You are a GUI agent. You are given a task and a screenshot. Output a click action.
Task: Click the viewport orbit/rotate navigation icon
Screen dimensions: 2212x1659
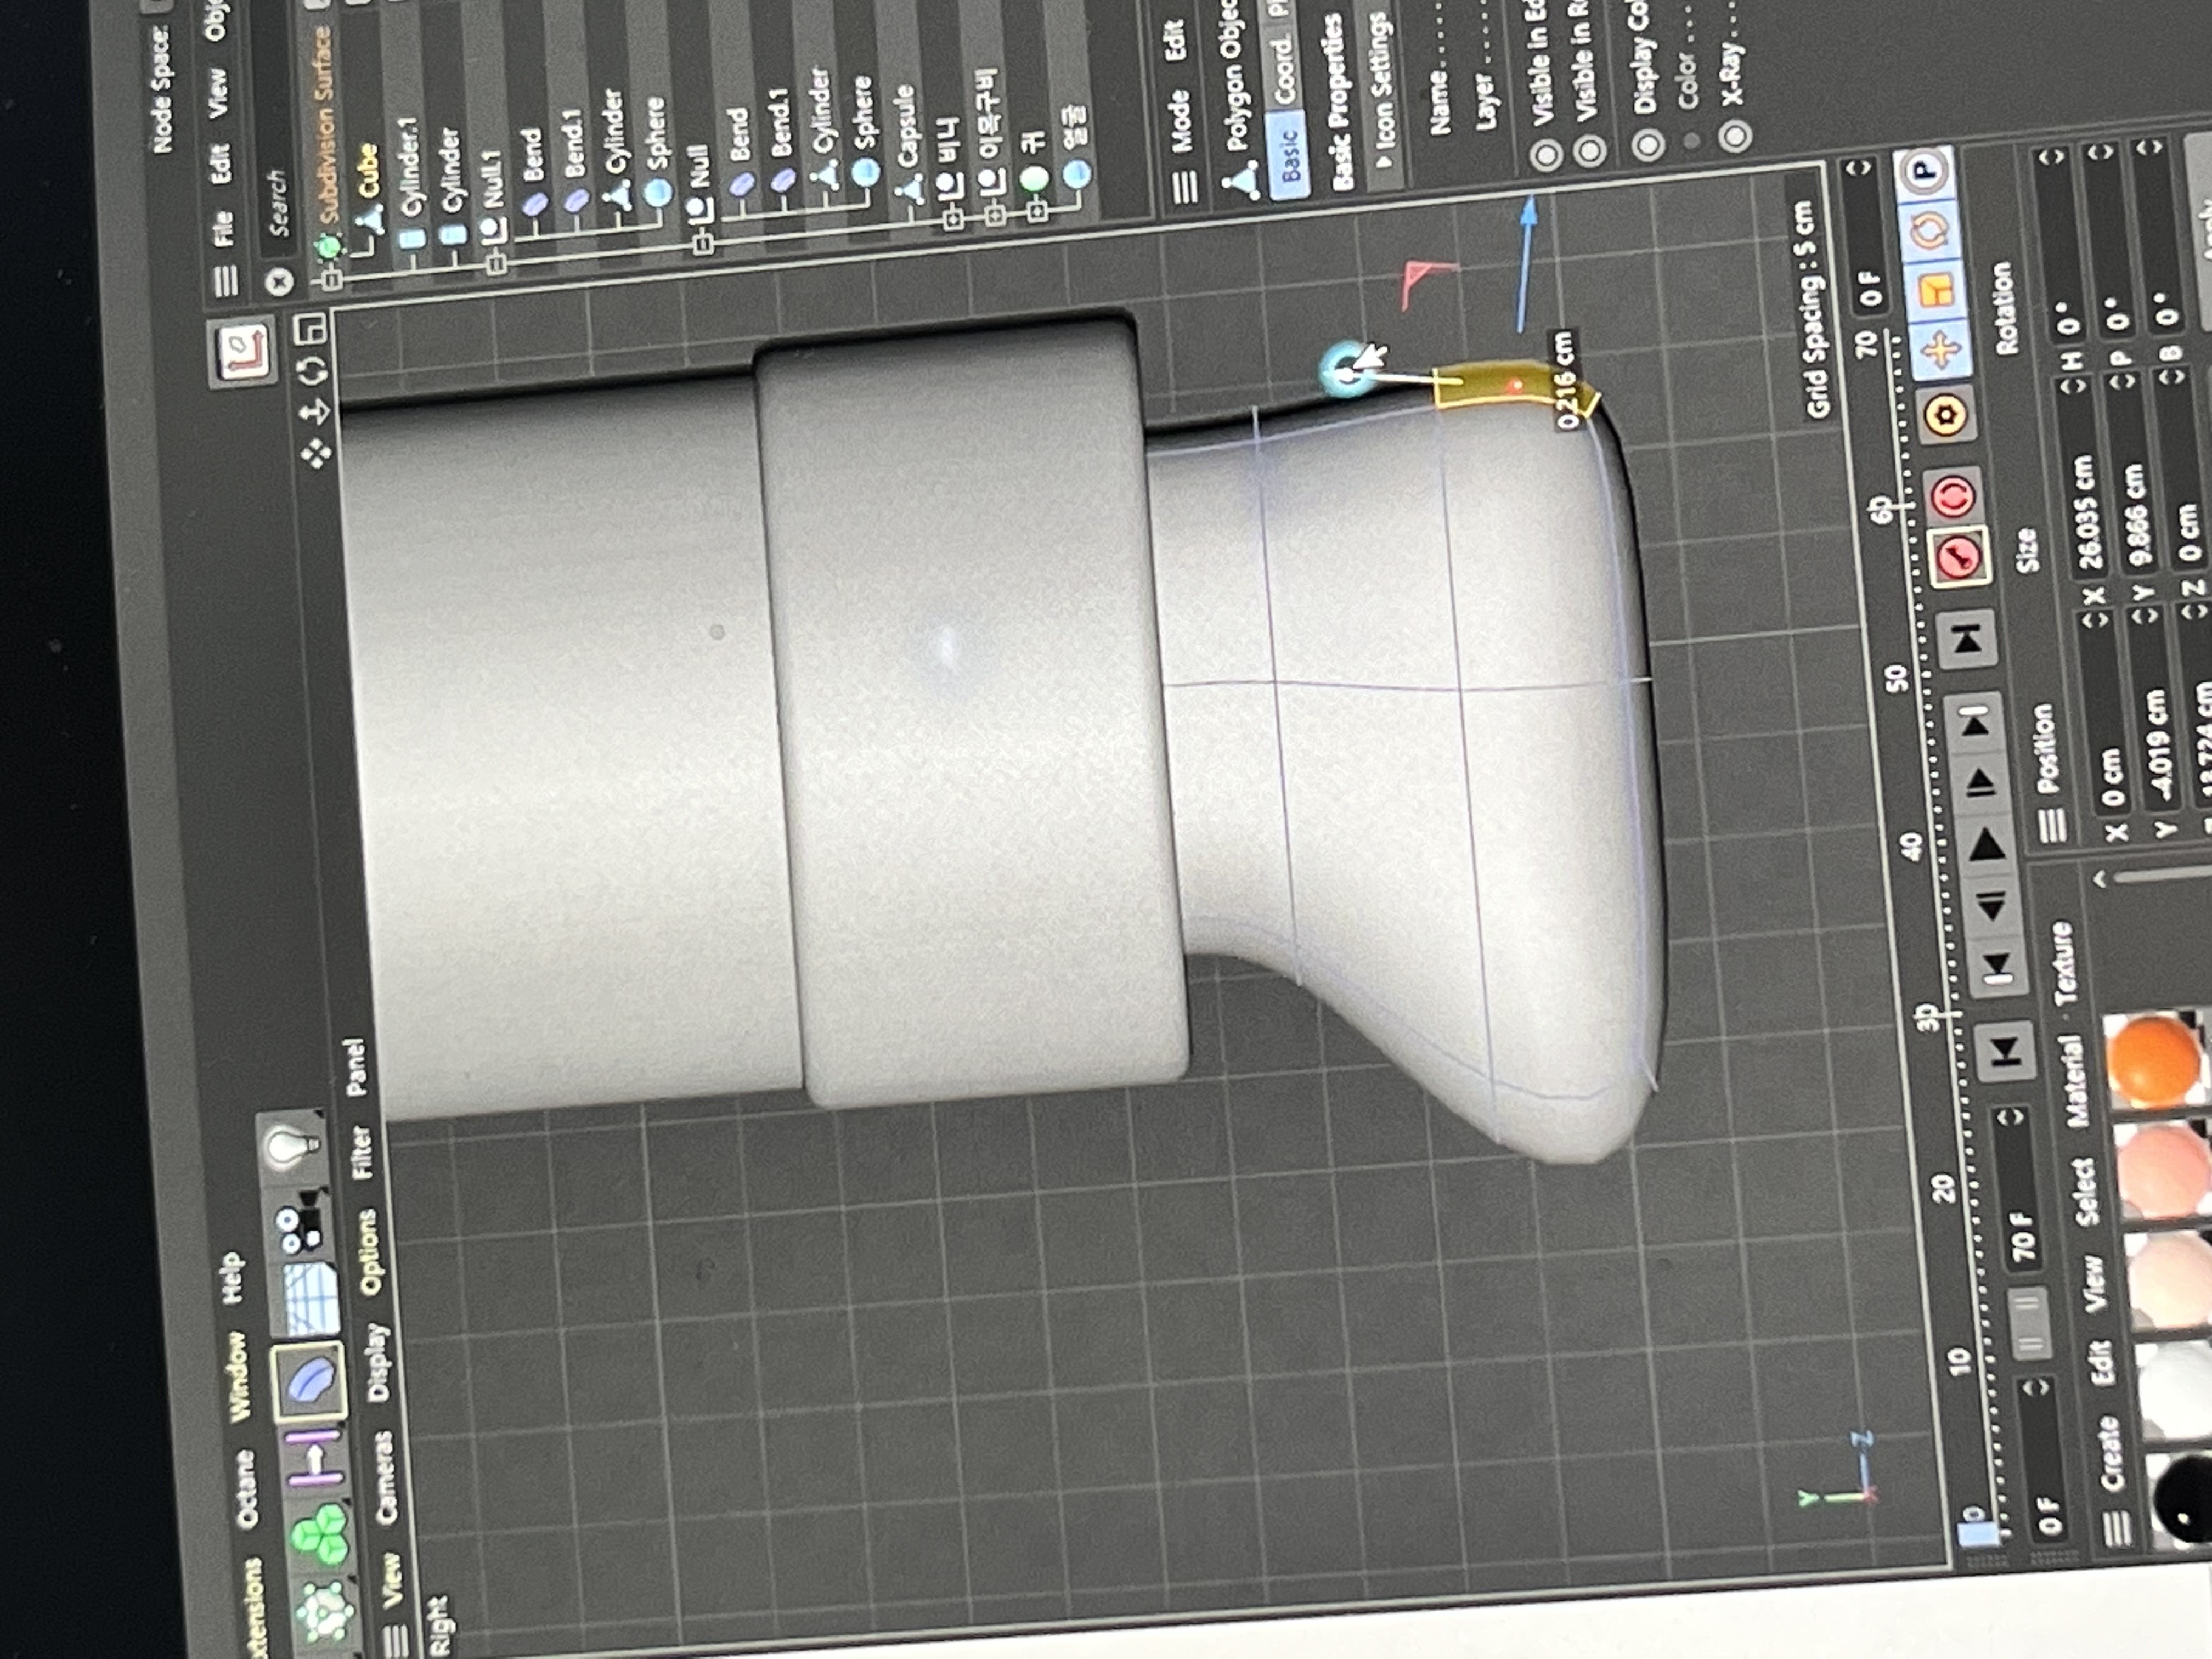click(312, 371)
